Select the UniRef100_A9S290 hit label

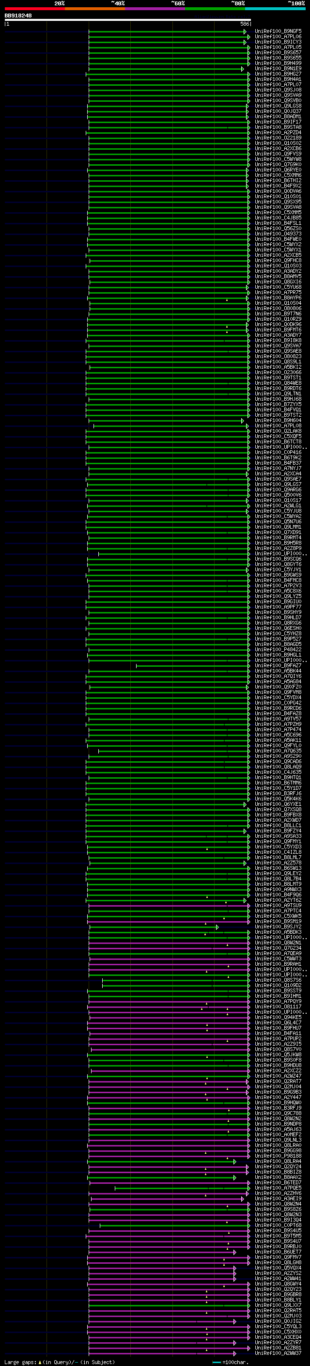pos(278,757)
